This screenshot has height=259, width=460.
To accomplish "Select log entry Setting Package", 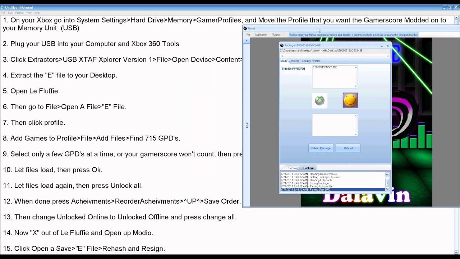I will (333, 183).
